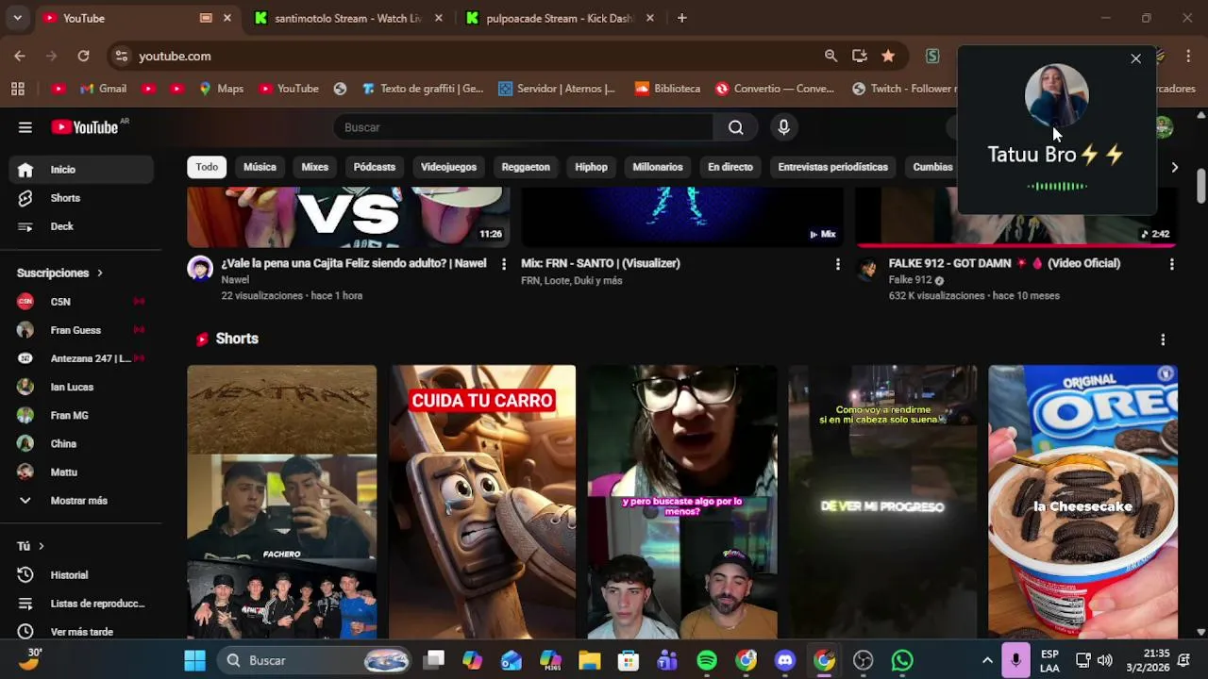Open options for the Nawel video
Viewport: 1208px width, 679px height.
(503, 264)
